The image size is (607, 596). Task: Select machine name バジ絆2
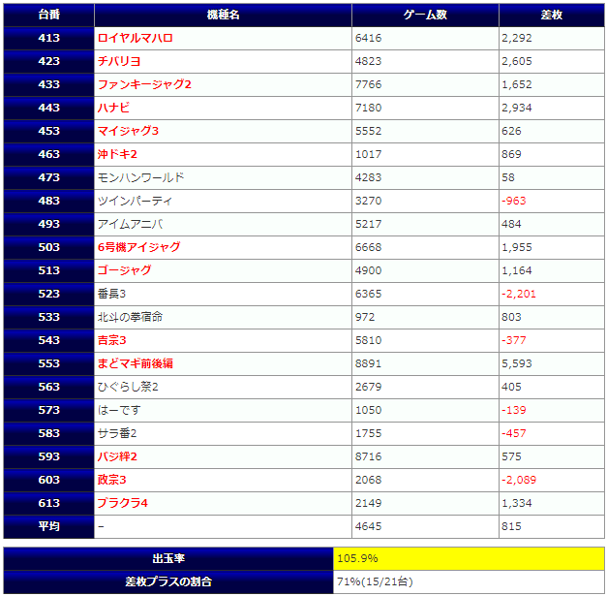pos(117,456)
